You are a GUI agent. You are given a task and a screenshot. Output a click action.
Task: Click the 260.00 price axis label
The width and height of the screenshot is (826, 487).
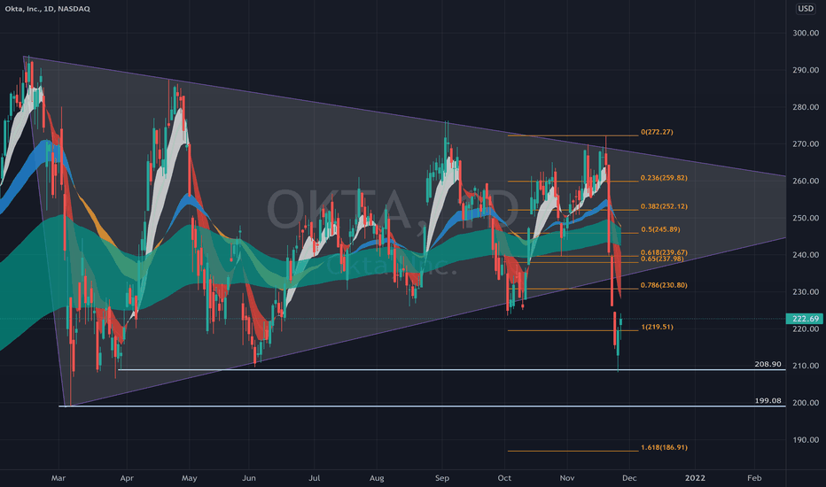[806, 181]
